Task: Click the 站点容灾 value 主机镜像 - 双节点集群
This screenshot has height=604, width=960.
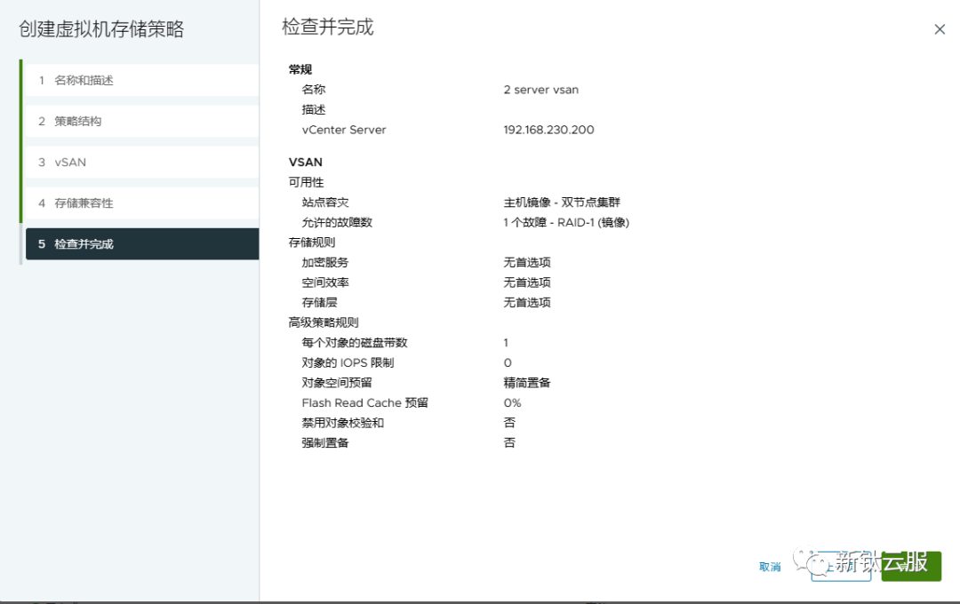Action: coord(562,203)
